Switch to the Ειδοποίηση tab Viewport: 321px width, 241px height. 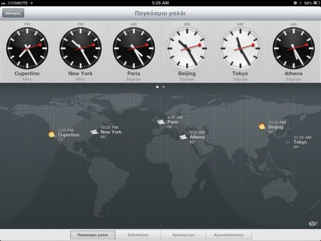coord(138,235)
